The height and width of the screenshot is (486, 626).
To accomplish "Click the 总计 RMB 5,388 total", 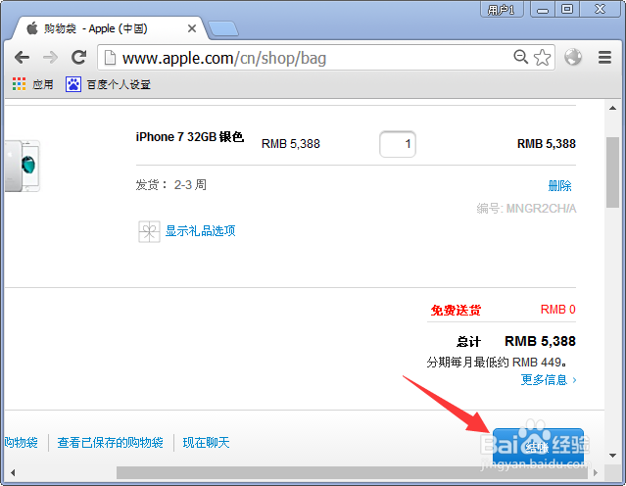I will pyautogui.click(x=516, y=341).
